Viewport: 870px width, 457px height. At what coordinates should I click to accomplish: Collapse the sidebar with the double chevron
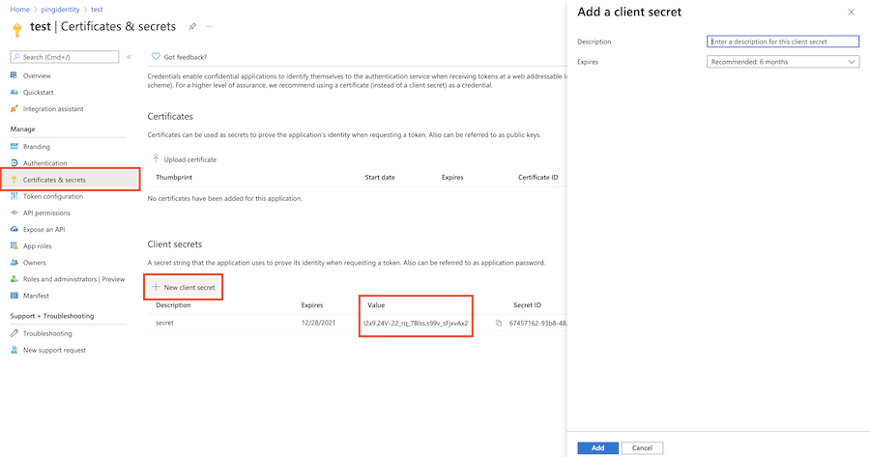[x=130, y=57]
